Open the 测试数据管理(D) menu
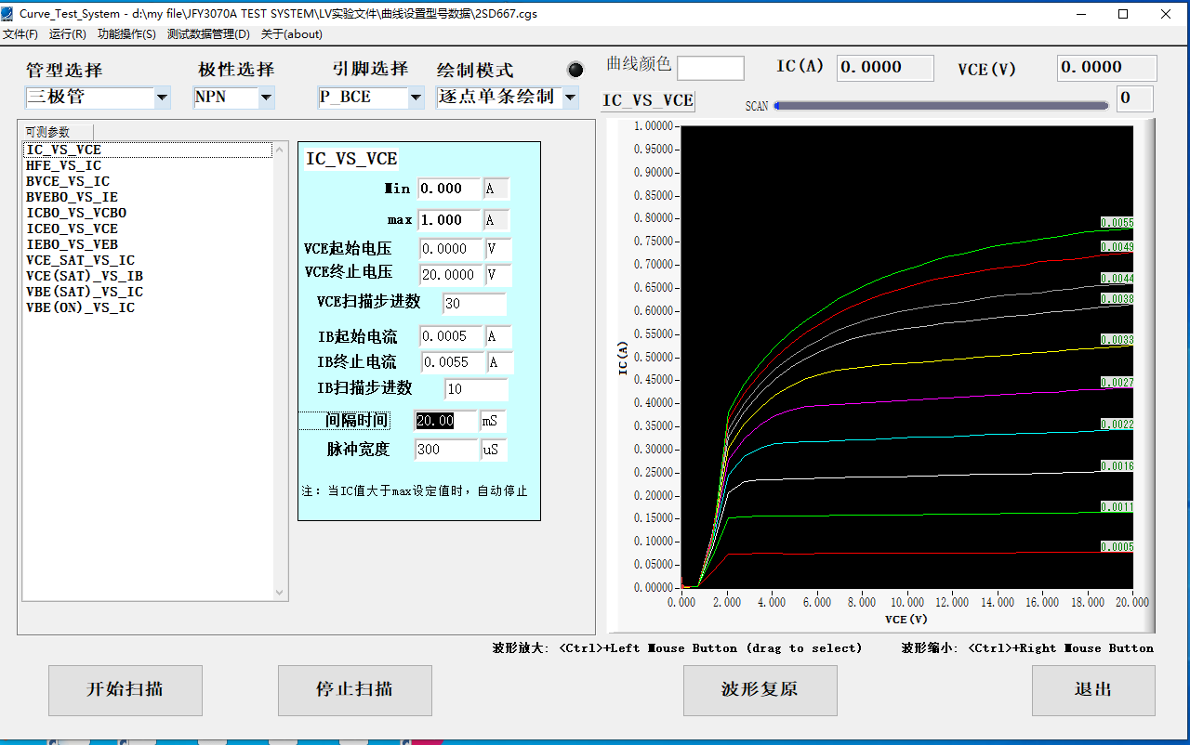The width and height of the screenshot is (1190, 745). pyautogui.click(x=209, y=34)
